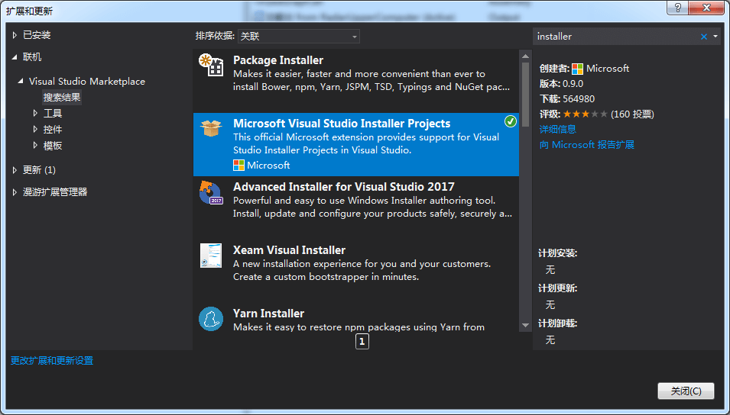This screenshot has height=415, width=730.
Task: Click the Microsoft logo beside 创建者
Action: (577, 69)
